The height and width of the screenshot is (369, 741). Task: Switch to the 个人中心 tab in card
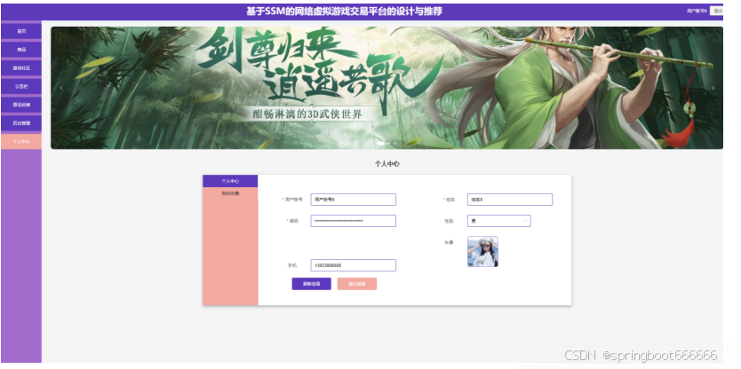[230, 181]
